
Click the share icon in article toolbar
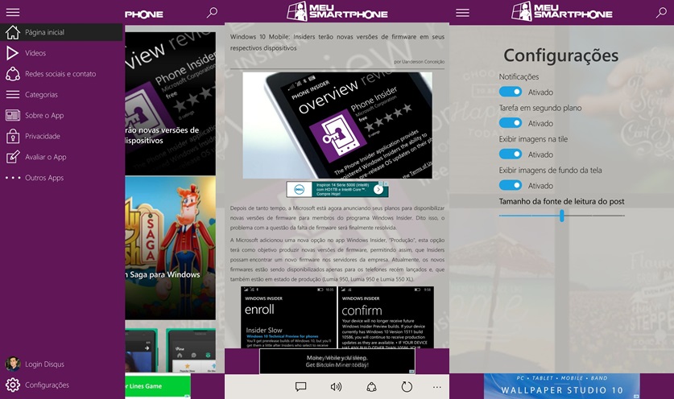pyautogui.click(x=372, y=387)
